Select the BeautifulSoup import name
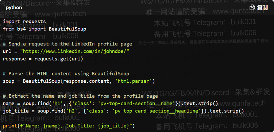The height and width of the screenshot is (132, 274). [68, 29]
